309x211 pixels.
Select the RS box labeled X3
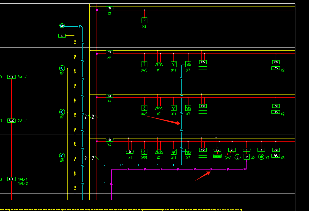coord(276,156)
